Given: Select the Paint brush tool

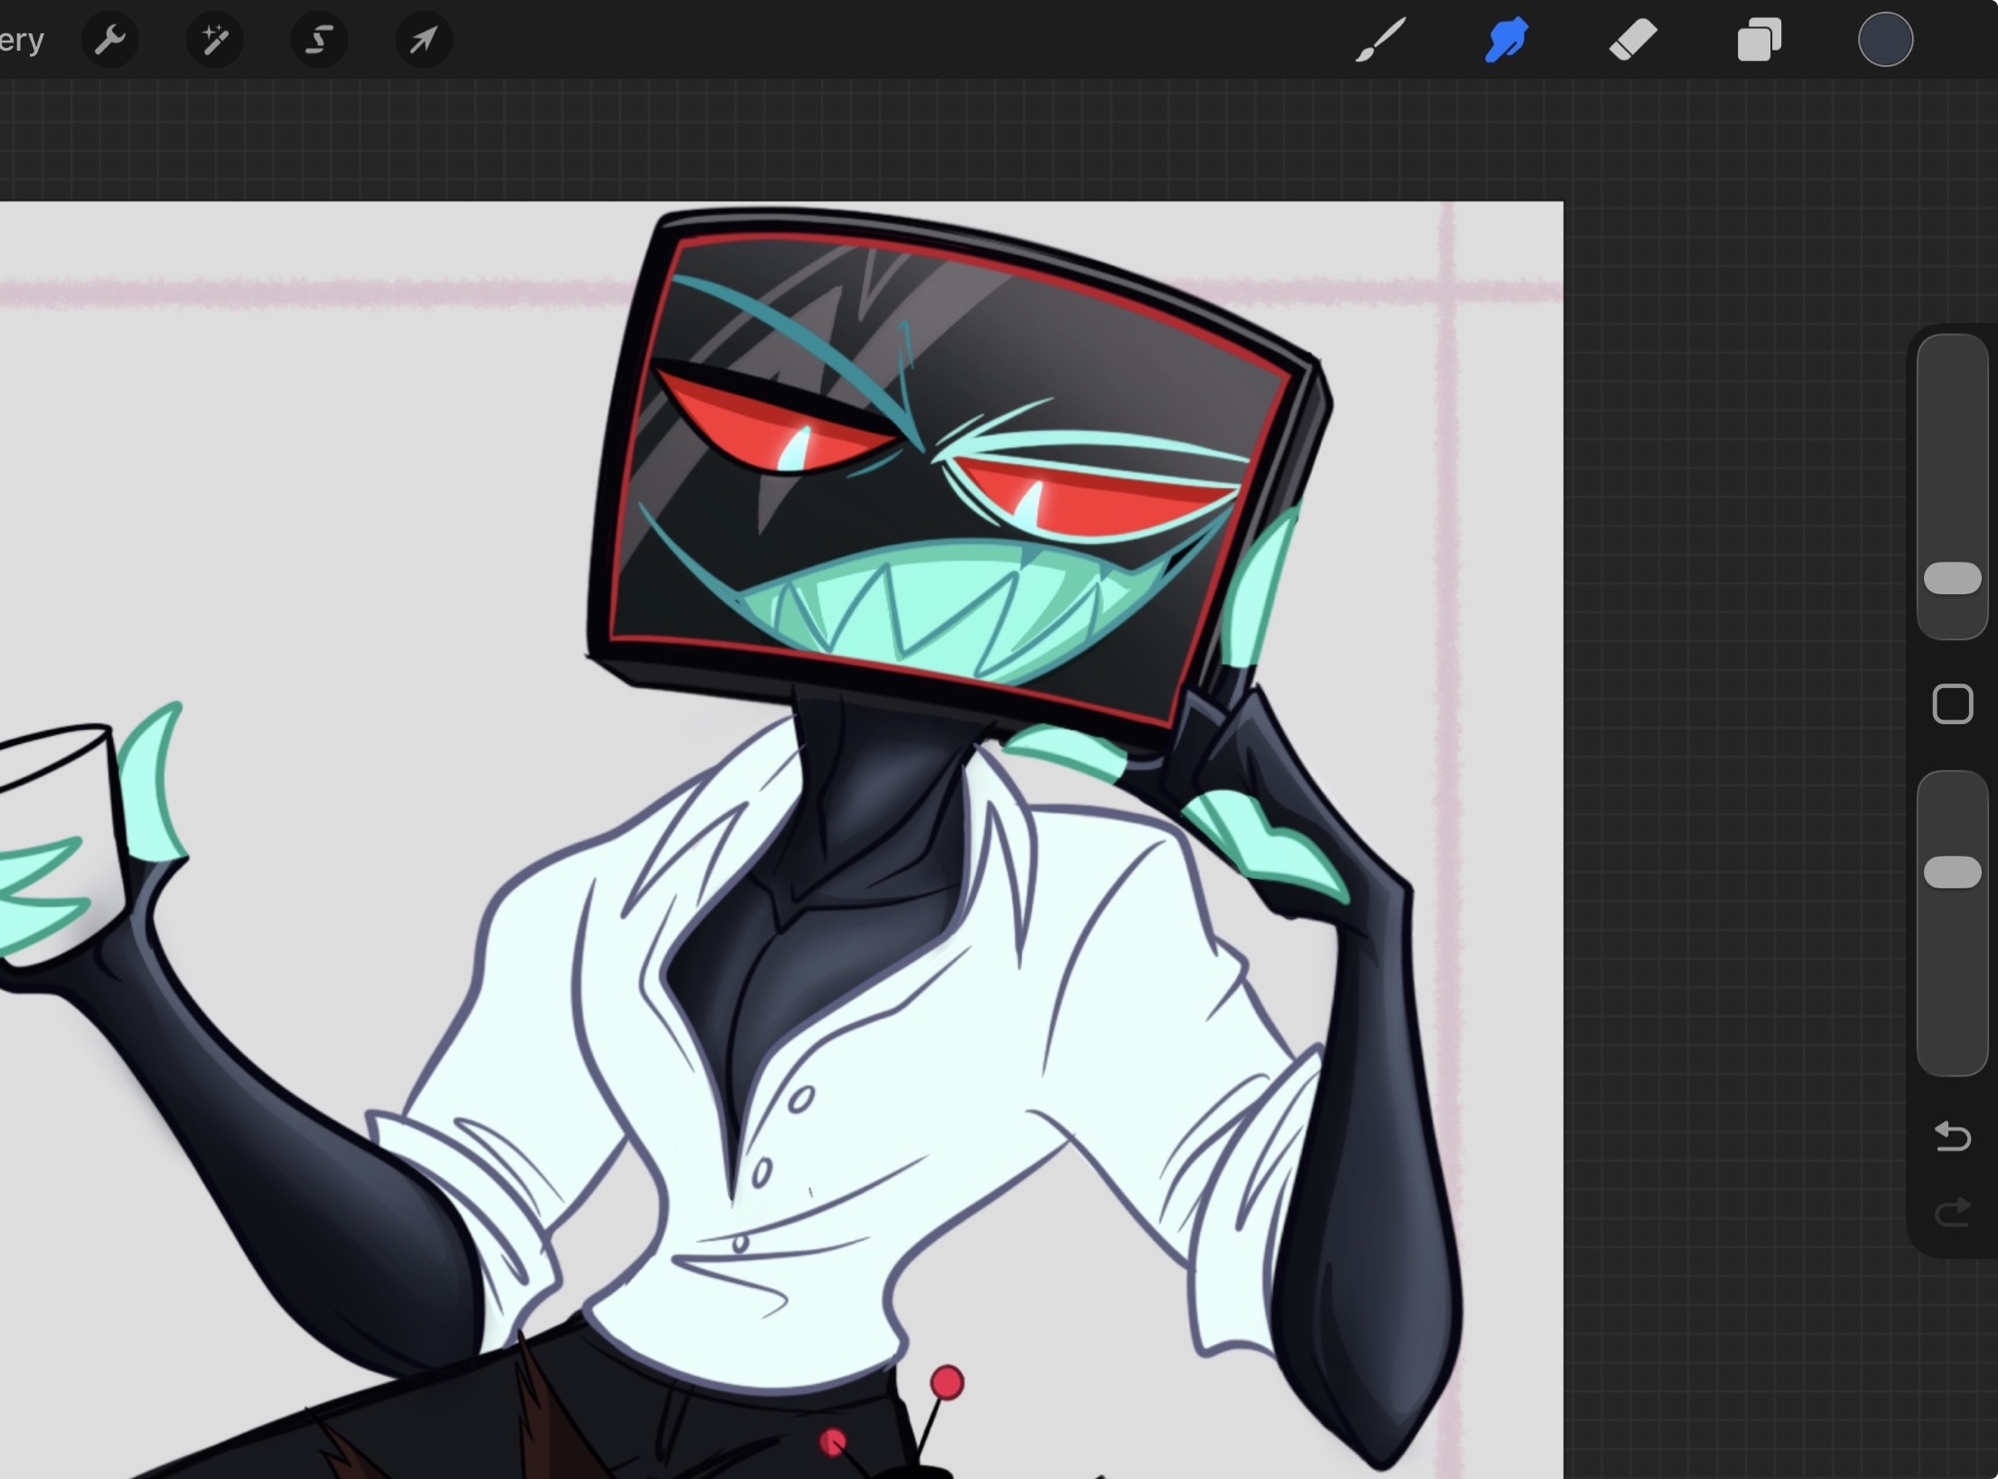Looking at the screenshot, I should 1381,40.
